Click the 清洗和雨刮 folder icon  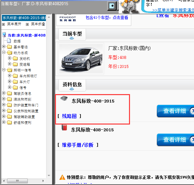coord(9,99)
